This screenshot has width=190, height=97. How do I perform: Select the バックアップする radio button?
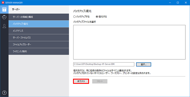tap(81, 17)
